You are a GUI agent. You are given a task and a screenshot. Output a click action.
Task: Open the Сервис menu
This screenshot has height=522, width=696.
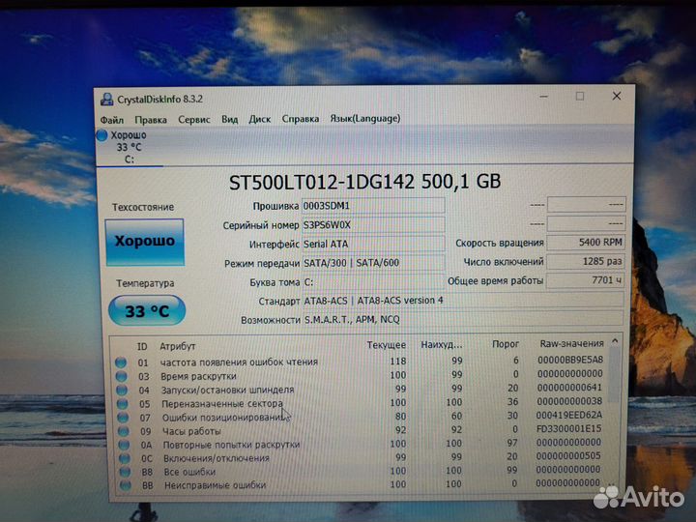click(194, 120)
